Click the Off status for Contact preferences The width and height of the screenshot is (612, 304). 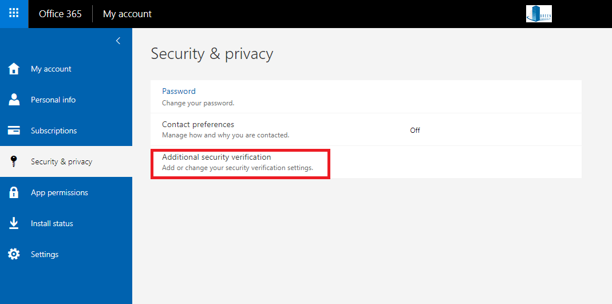pos(415,131)
